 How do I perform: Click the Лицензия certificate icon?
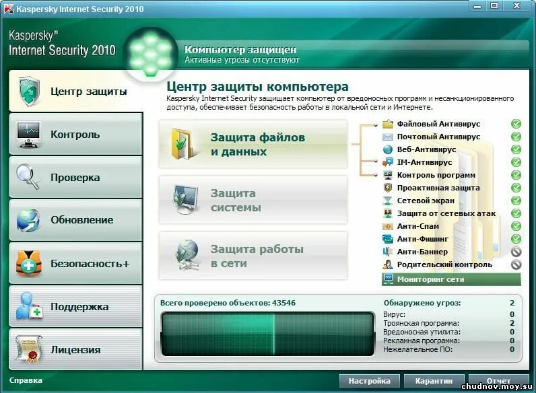30,349
